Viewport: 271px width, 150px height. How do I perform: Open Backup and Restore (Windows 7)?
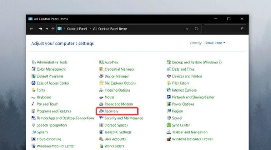pyautogui.click(x=197, y=62)
